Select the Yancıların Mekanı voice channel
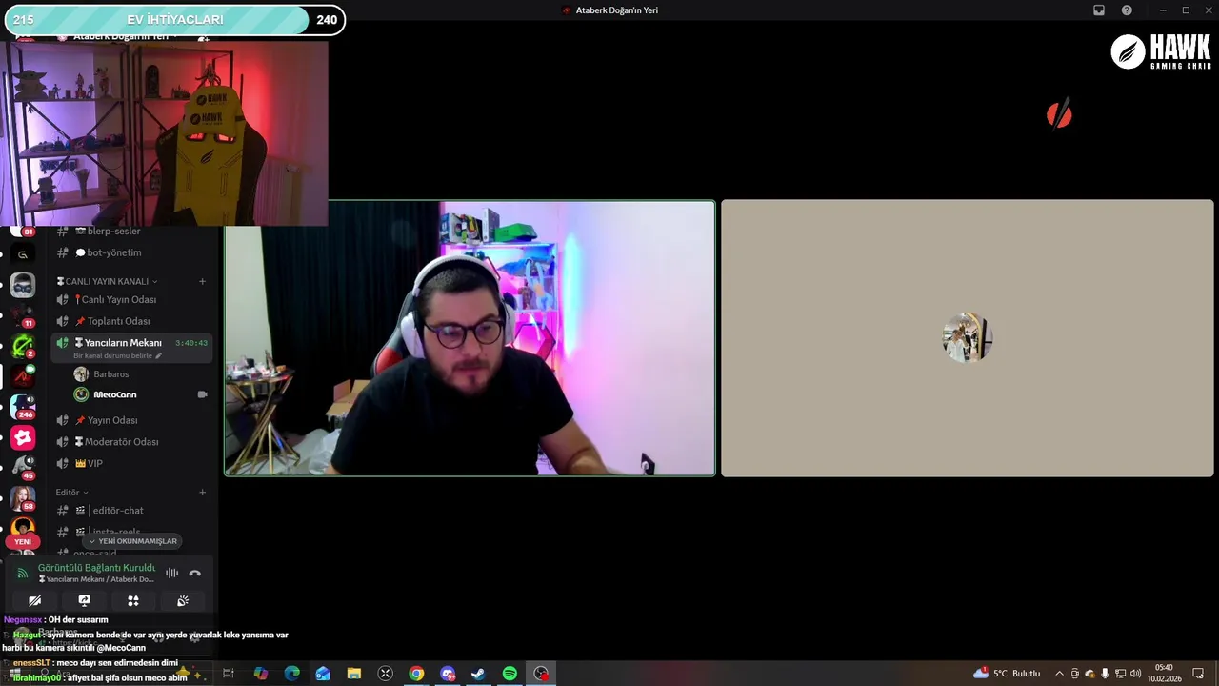This screenshot has height=686, width=1219. [x=131, y=343]
